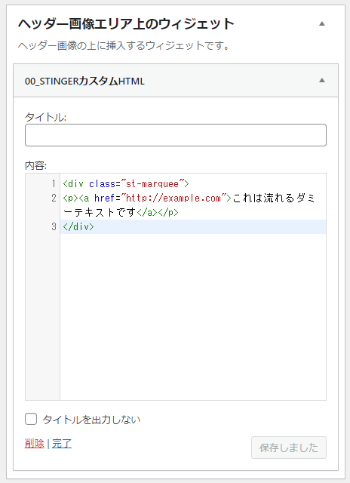Collapse the ヘッダー画像エリア上のウィジェット area
This screenshot has width=350, height=483.
(321, 23)
